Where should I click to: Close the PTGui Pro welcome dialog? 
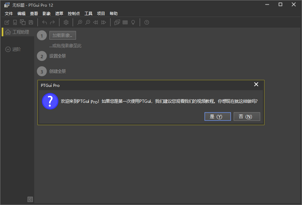click(x=256, y=84)
